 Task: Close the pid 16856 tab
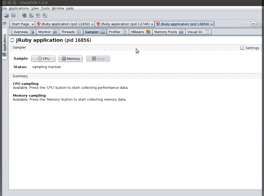click(x=212, y=24)
